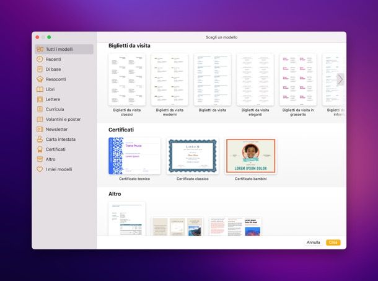Select the Tutti i modelli category label
The image size is (378, 281).
(59, 49)
